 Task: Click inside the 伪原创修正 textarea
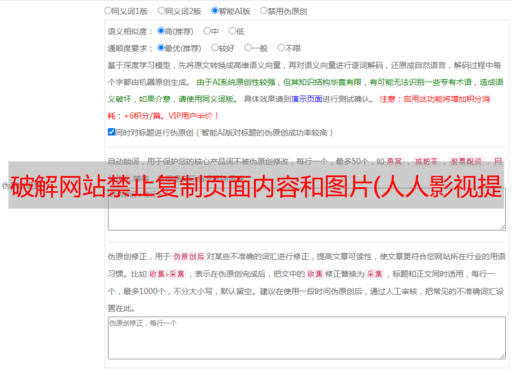pyautogui.click(x=307, y=338)
